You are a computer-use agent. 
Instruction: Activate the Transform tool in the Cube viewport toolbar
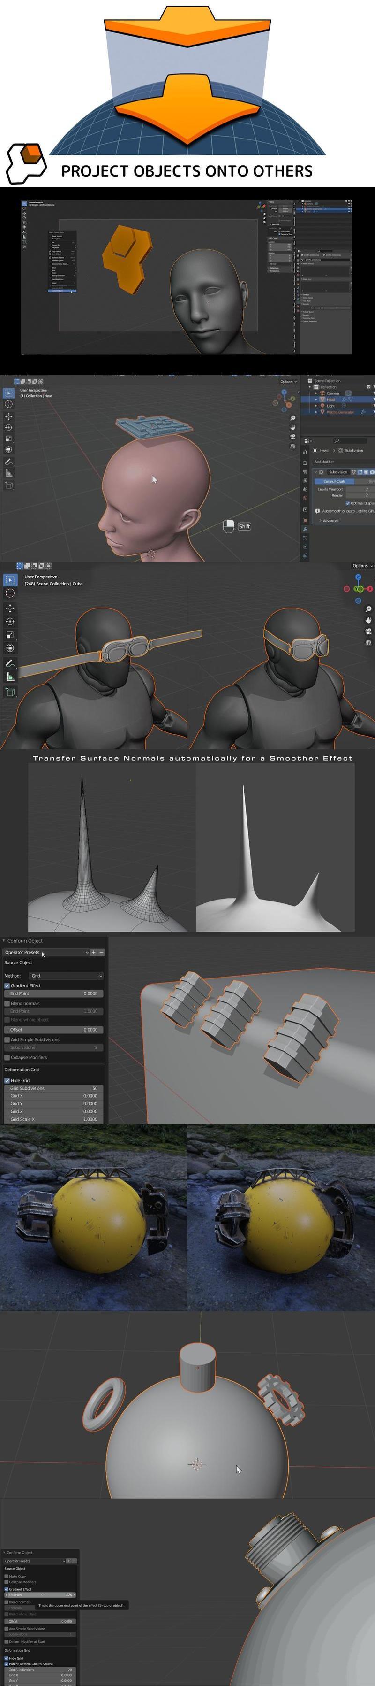10,648
